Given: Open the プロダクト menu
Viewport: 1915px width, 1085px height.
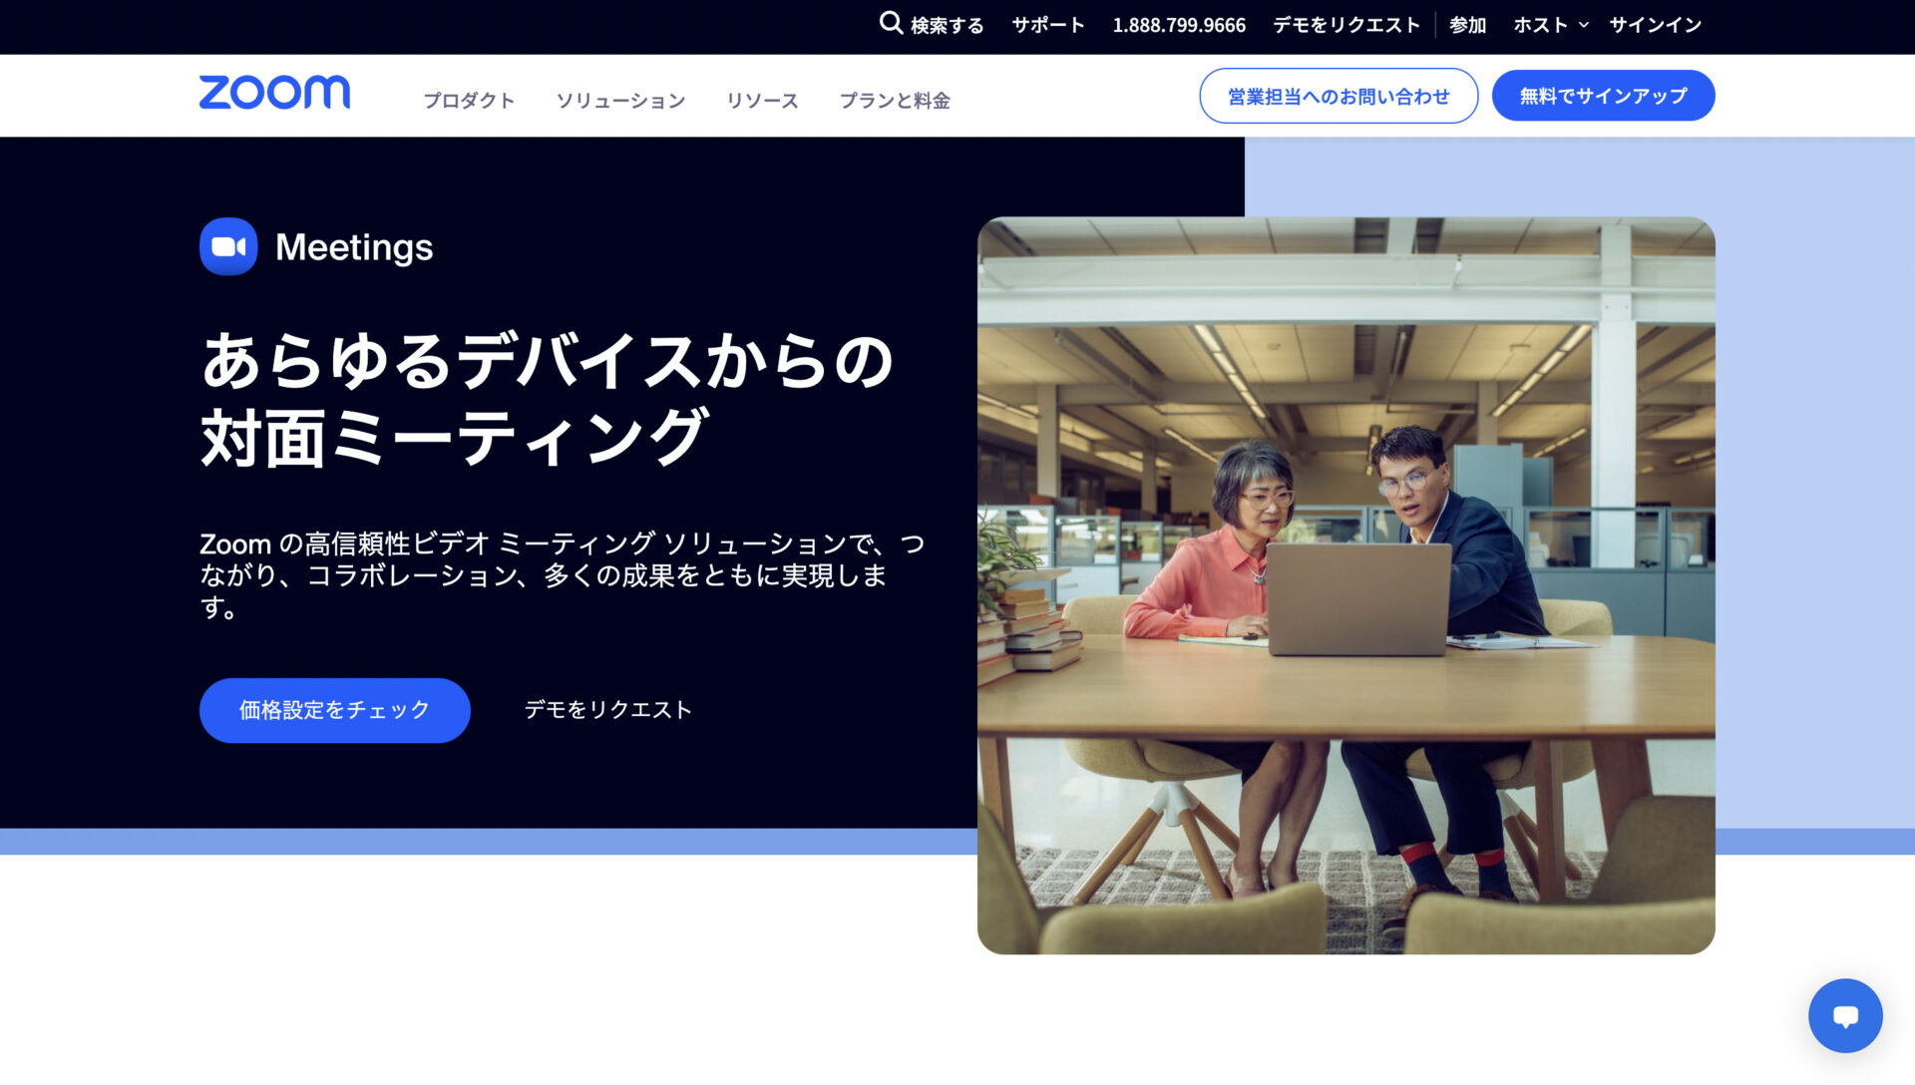Looking at the screenshot, I should tap(469, 100).
